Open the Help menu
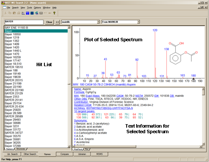 pyautogui.click(x=54, y=8)
